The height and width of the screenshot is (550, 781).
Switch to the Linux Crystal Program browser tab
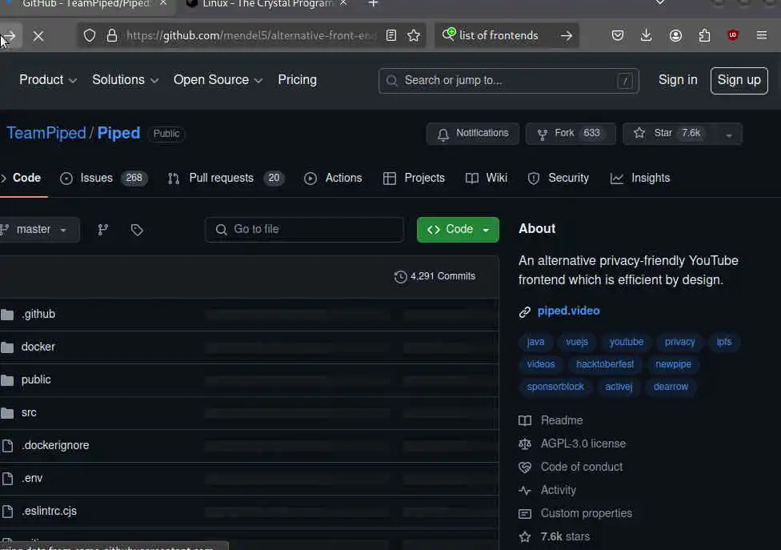[266, 4]
